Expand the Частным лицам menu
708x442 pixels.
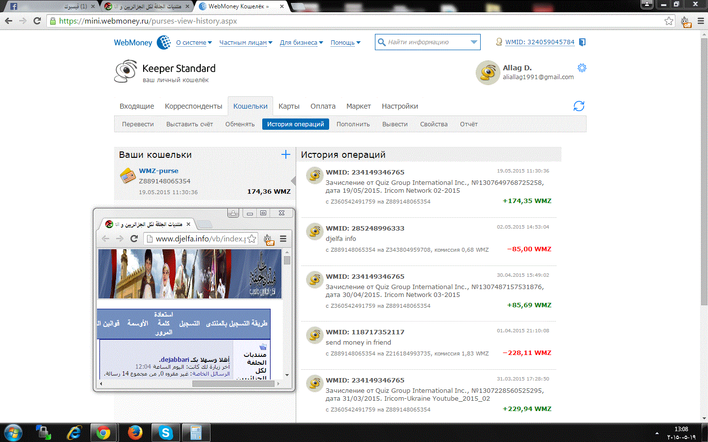[246, 43]
